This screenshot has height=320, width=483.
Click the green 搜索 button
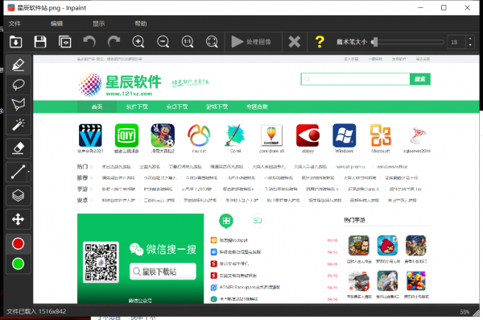[x=420, y=79]
